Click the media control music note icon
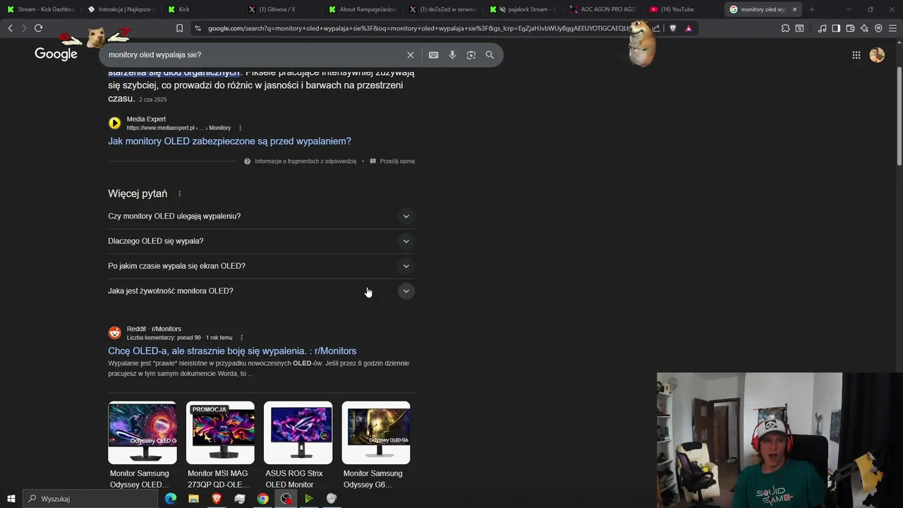Viewport: 903px width, 508px height. (822, 28)
